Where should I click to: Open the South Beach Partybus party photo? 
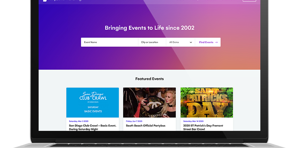click(x=149, y=103)
